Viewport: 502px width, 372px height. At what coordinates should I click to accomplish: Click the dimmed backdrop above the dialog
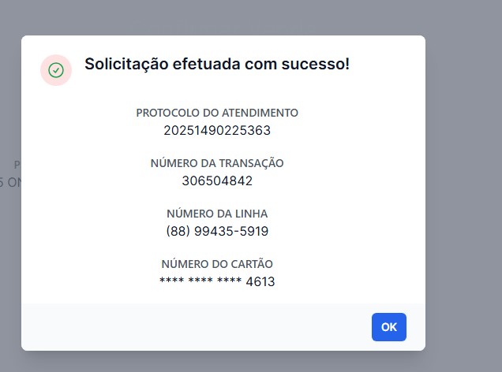tap(237, 17)
